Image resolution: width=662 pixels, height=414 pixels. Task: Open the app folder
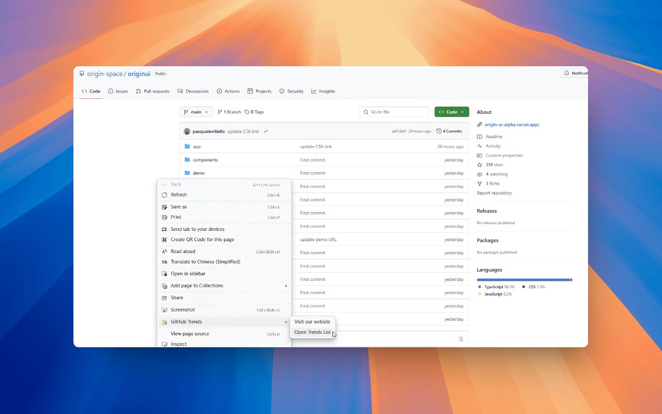197,146
